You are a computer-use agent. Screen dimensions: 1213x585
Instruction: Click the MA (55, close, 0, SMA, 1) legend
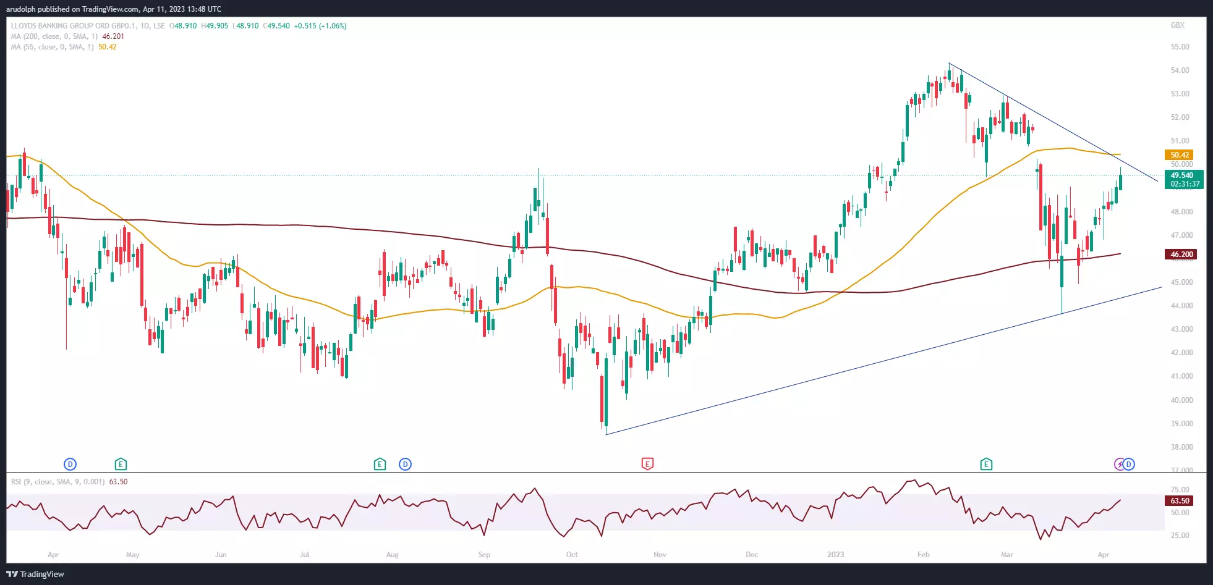(52, 47)
